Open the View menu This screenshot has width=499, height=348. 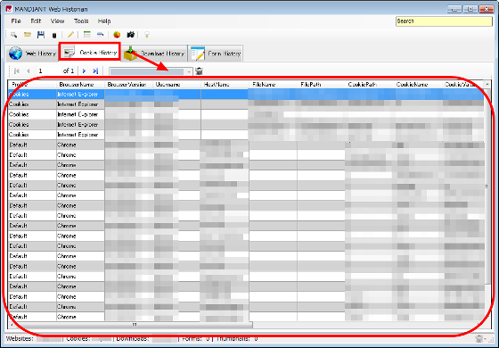tap(57, 21)
